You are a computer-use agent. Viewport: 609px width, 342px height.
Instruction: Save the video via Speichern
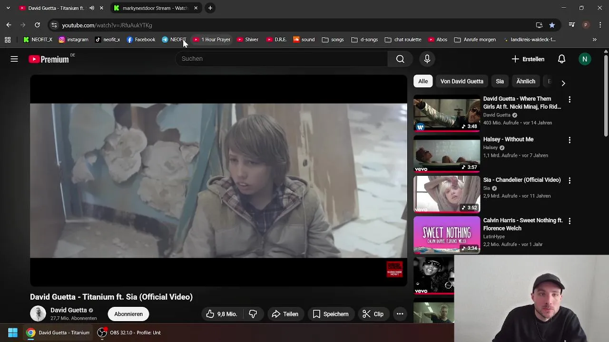coord(331,314)
